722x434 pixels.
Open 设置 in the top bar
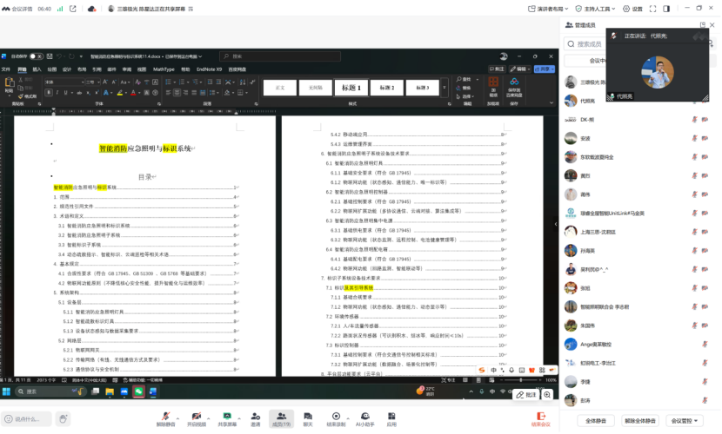pyautogui.click(x=632, y=9)
